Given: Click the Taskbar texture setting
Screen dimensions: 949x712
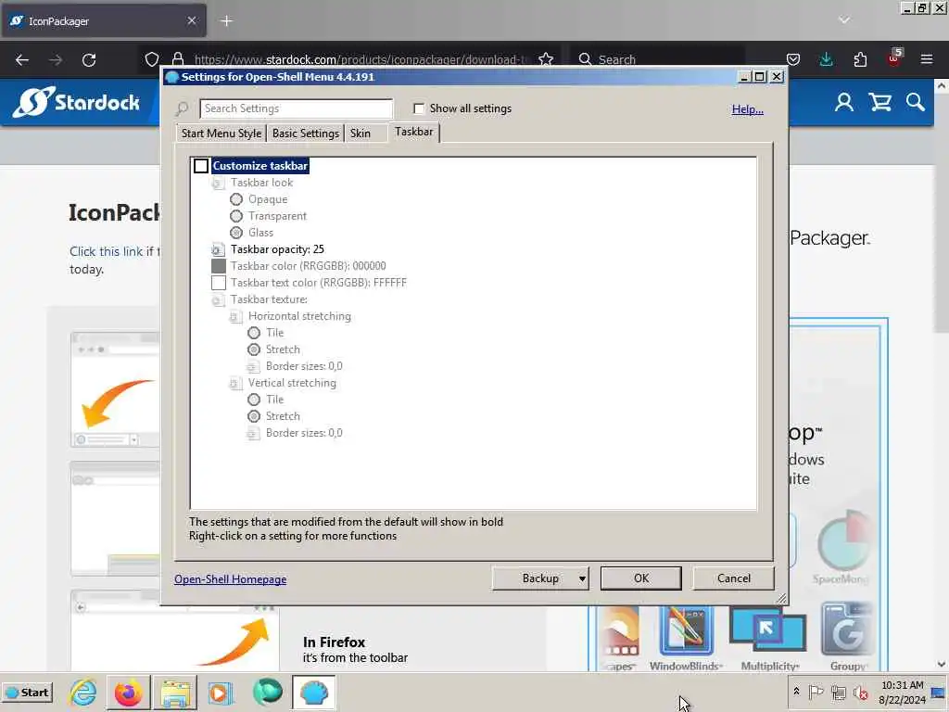Looking at the screenshot, I should (269, 299).
